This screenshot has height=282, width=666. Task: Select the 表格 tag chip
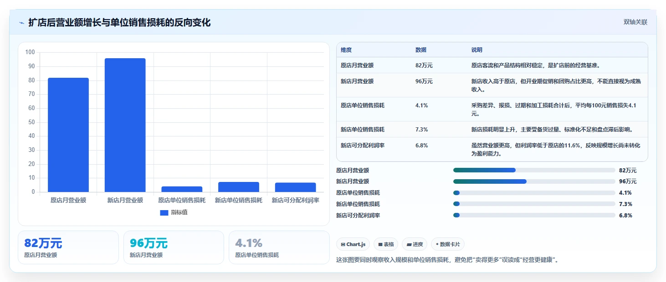(386, 244)
